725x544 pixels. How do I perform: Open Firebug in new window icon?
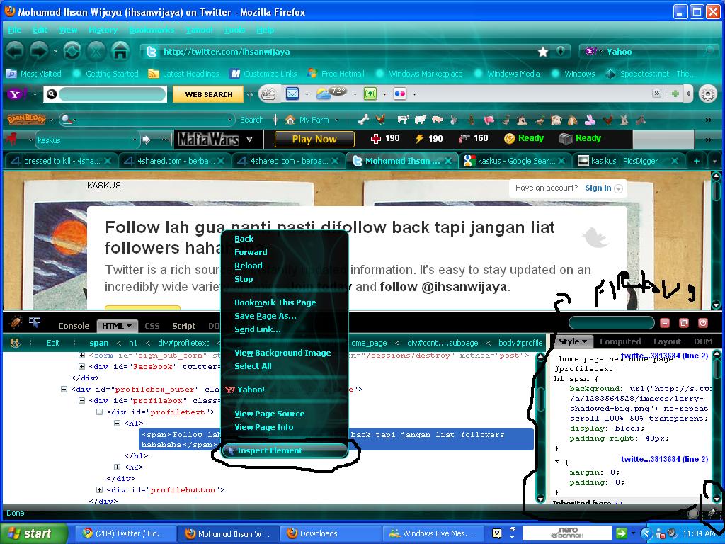[x=684, y=323]
